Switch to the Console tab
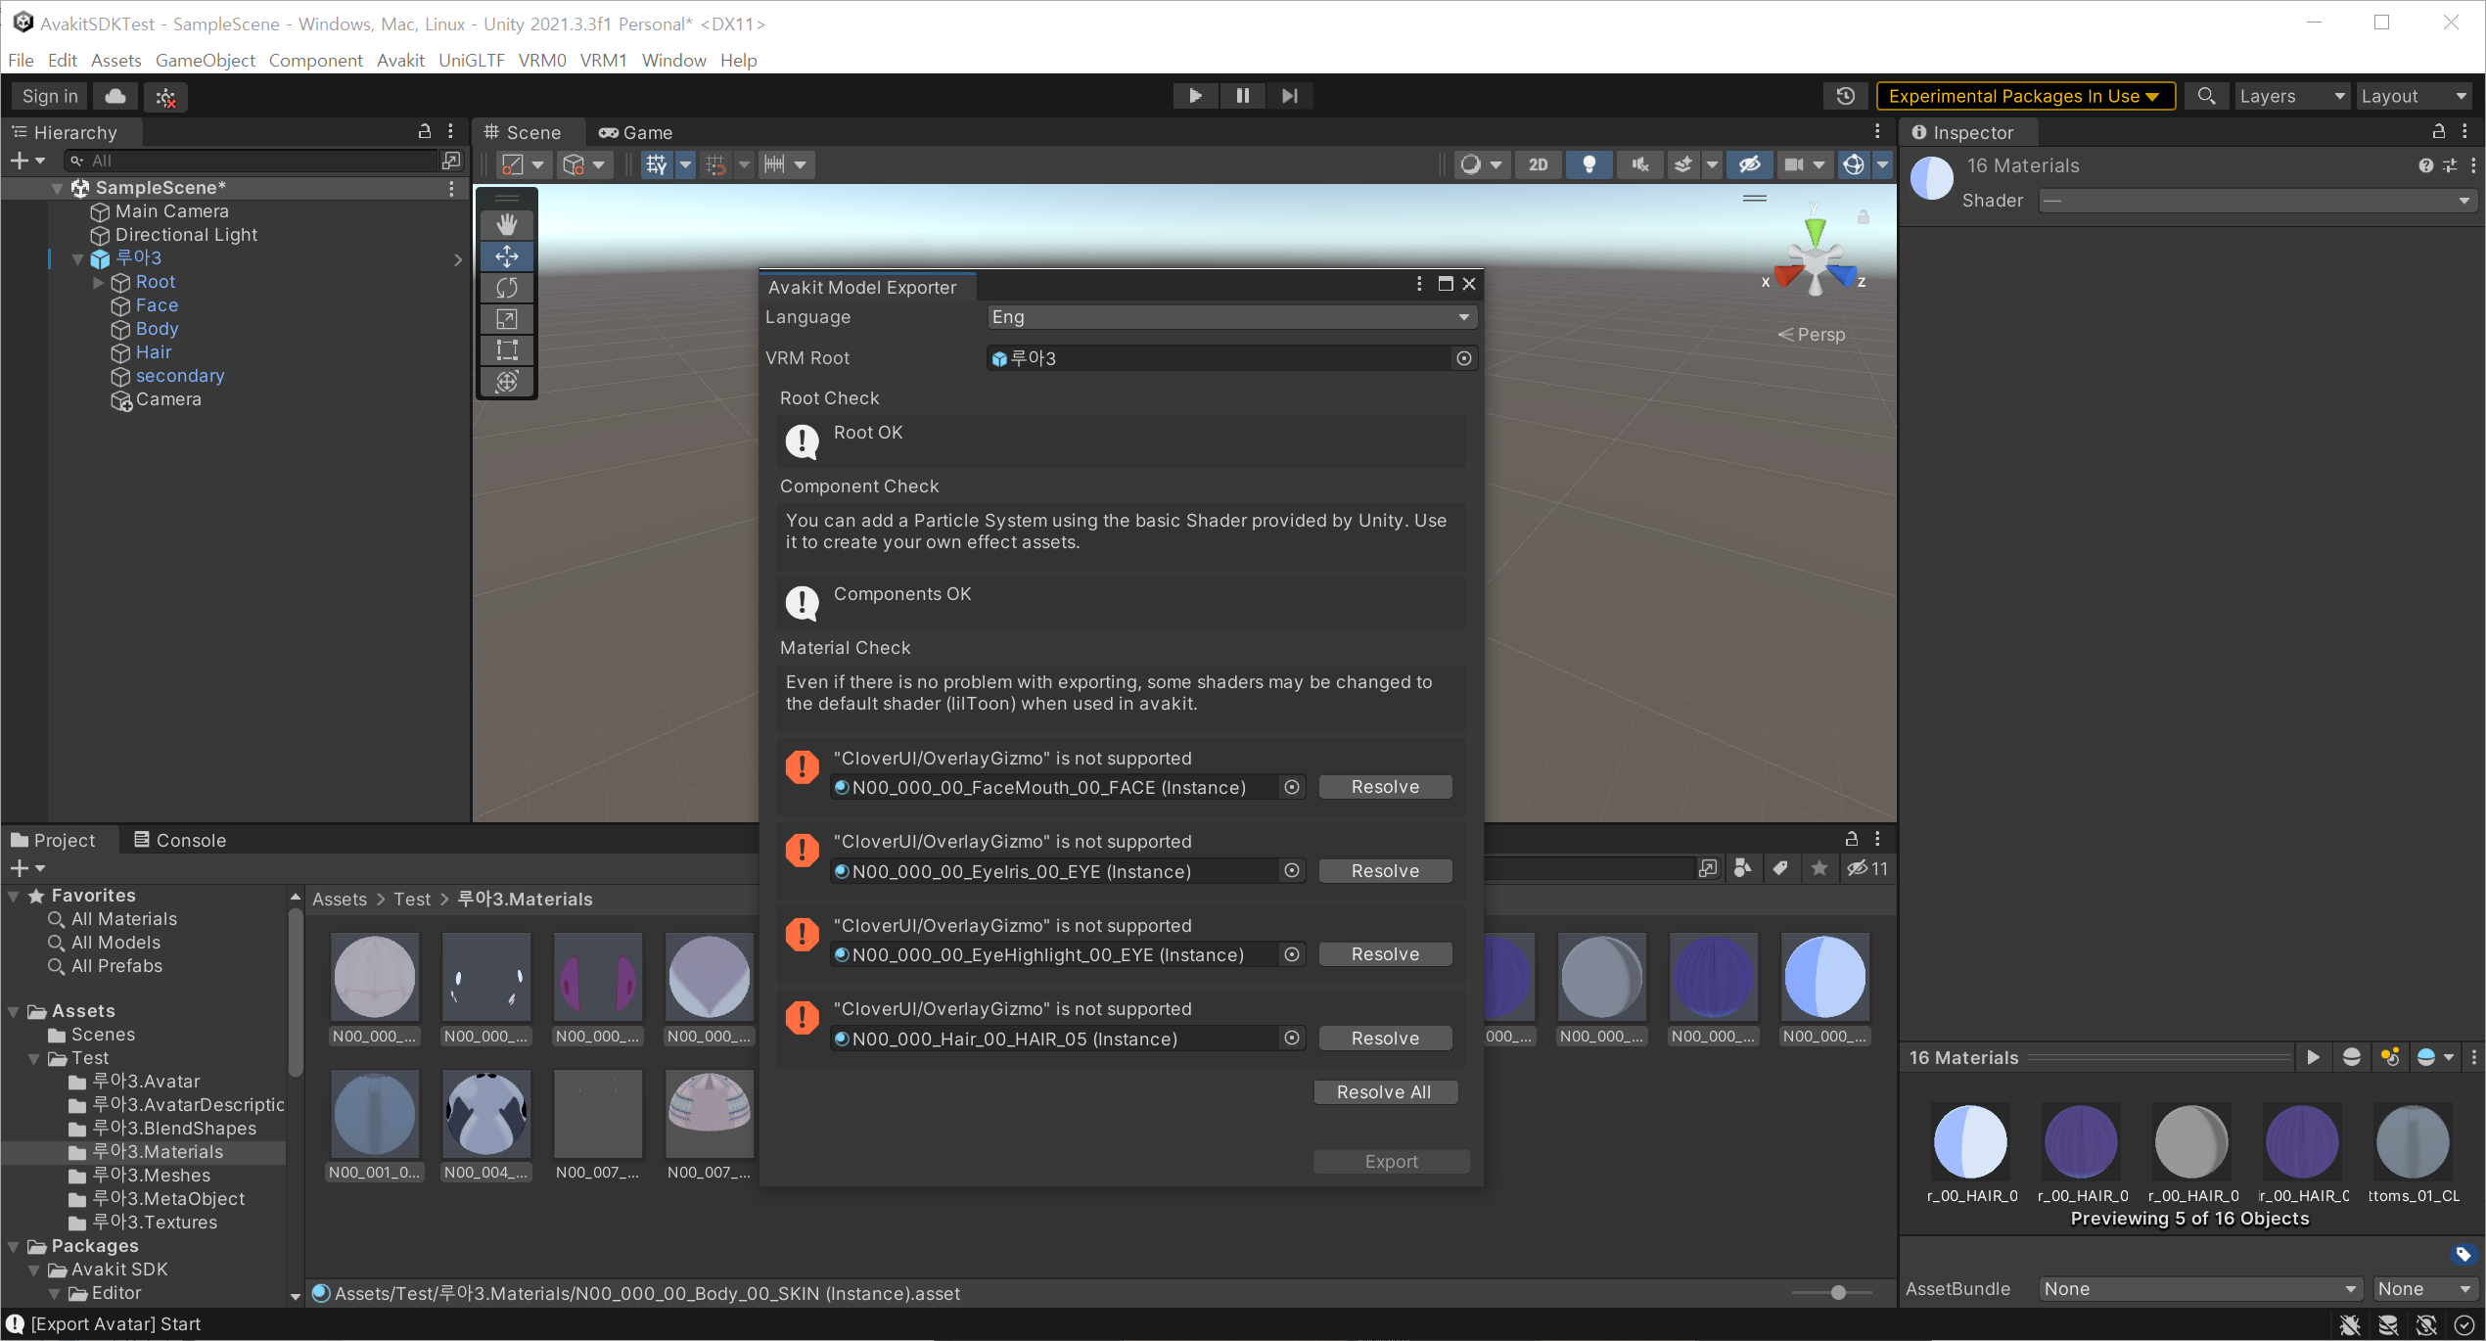This screenshot has width=2486, height=1341. pos(180,840)
